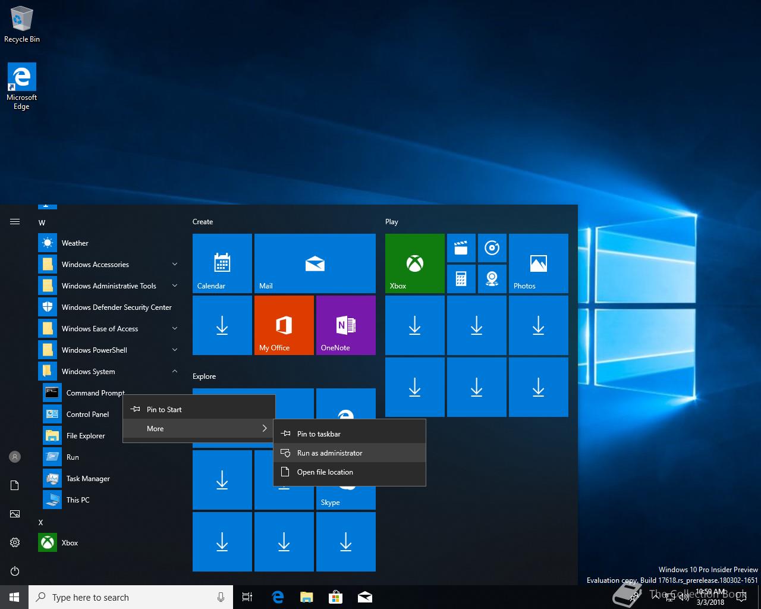Open the Photos tile
The image size is (761, 609).
pos(539,263)
